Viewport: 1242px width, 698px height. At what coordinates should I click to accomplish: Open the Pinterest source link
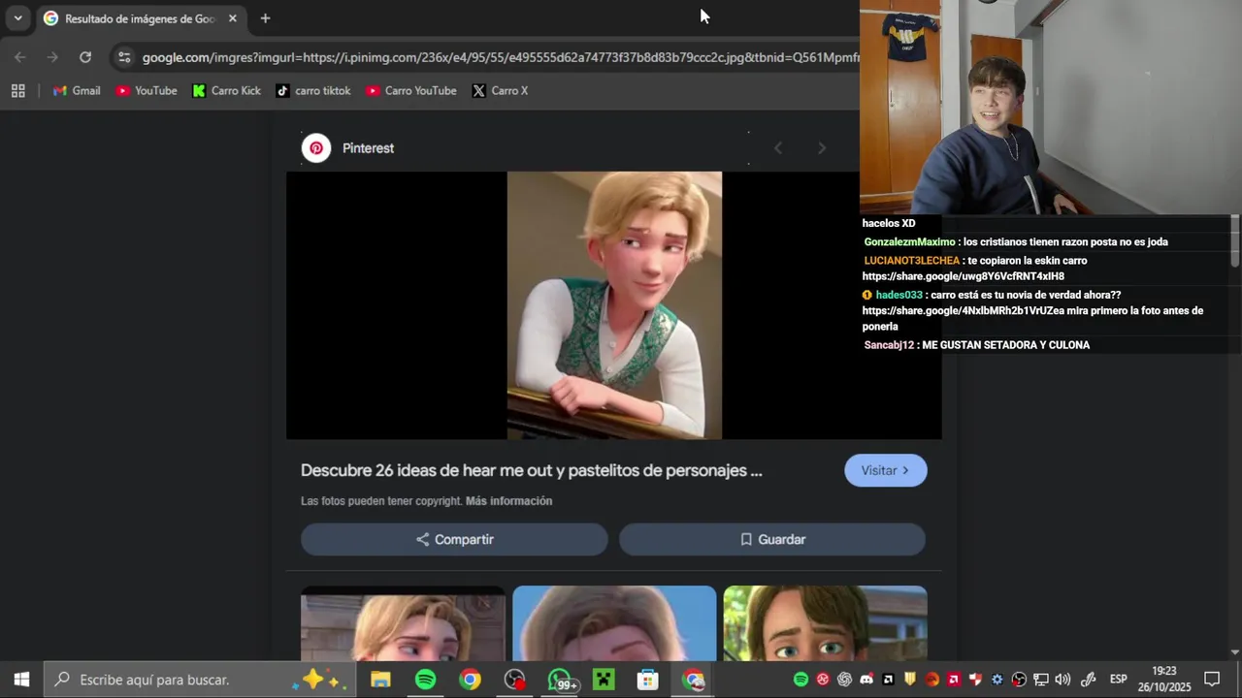click(368, 148)
